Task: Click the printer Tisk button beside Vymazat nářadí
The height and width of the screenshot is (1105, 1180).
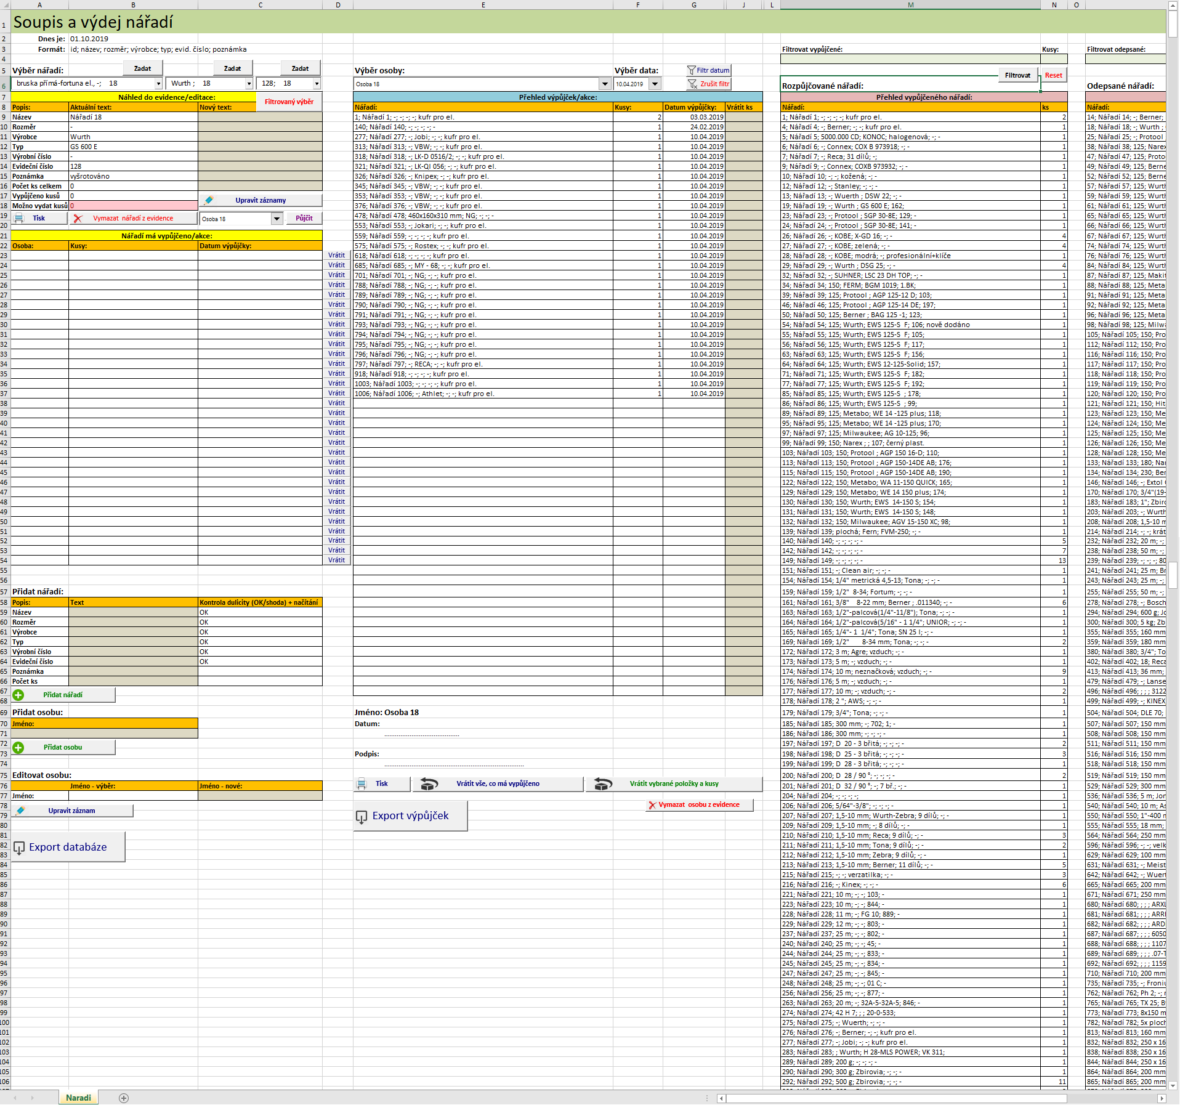Action: [x=39, y=218]
